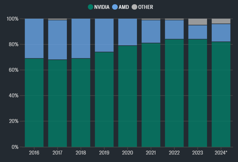Image resolution: width=238 pixels, height=162 pixels.
Task: Click the gray OTHER segment for 2024*
Action: pos(221,21)
